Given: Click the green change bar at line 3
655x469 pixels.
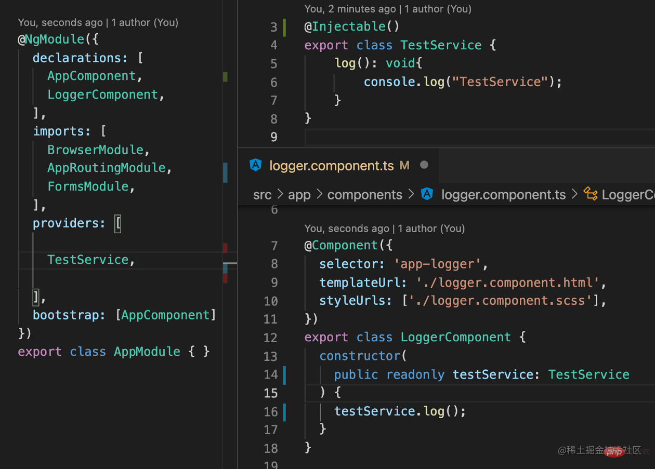Looking at the screenshot, I should (285, 27).
